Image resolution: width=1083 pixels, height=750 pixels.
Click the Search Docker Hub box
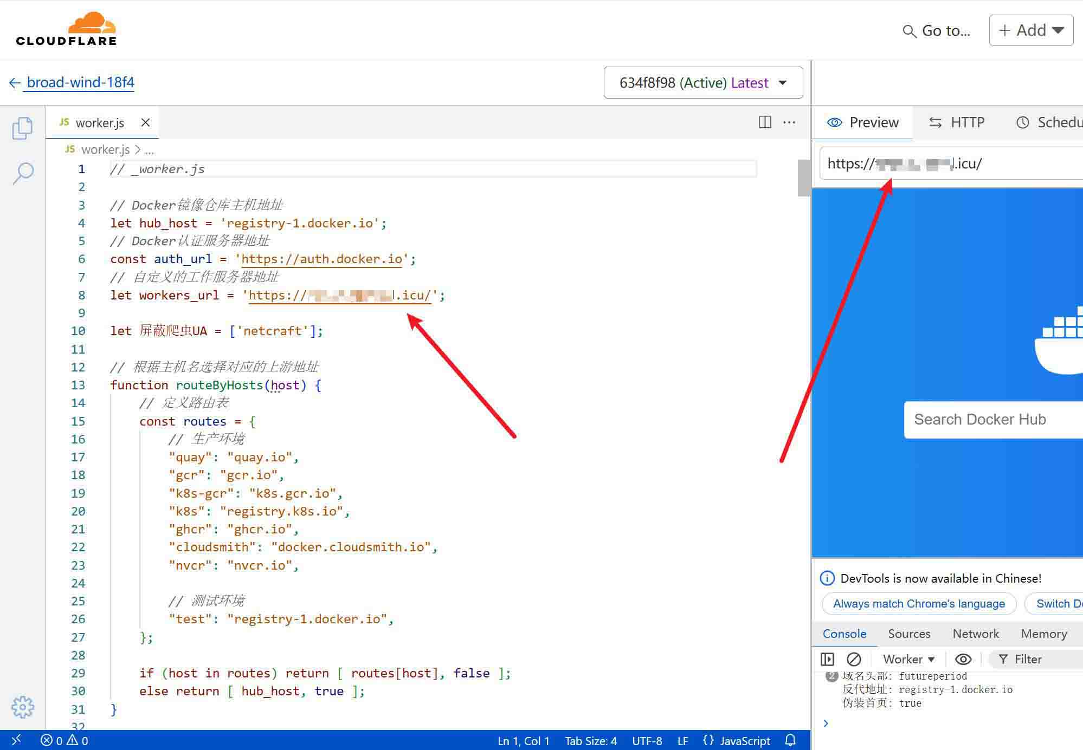[x=993, y=420]
